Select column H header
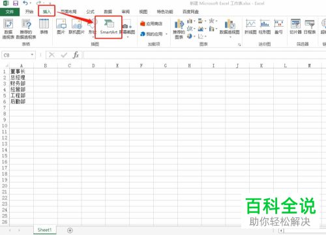Viewport: 326px width, 235px height. 189,65
